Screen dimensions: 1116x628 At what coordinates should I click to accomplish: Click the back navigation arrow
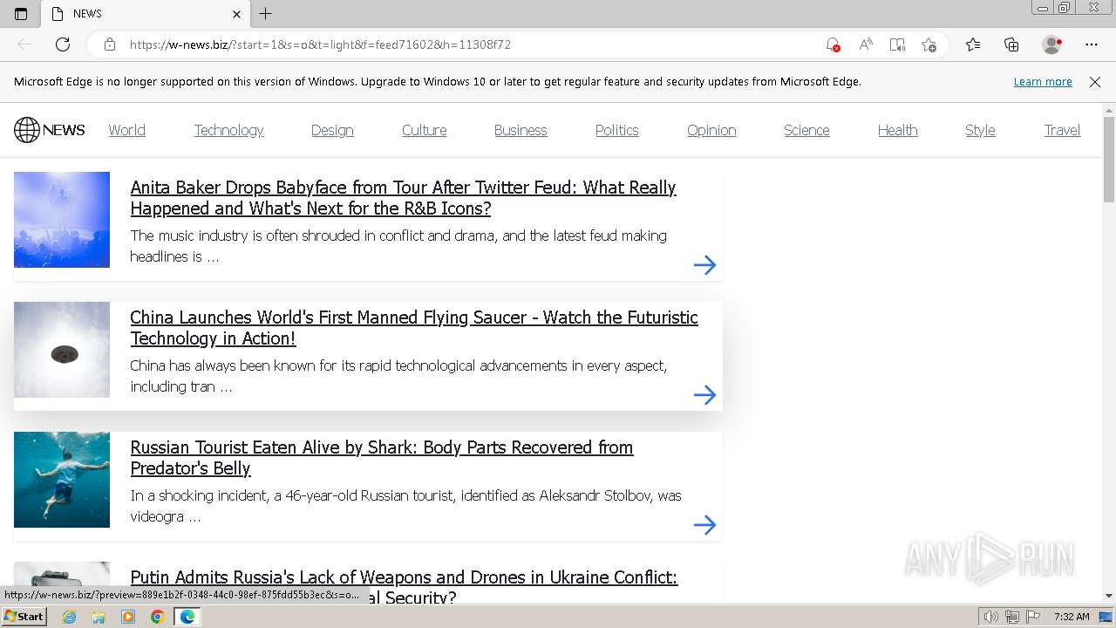point(24,44)
